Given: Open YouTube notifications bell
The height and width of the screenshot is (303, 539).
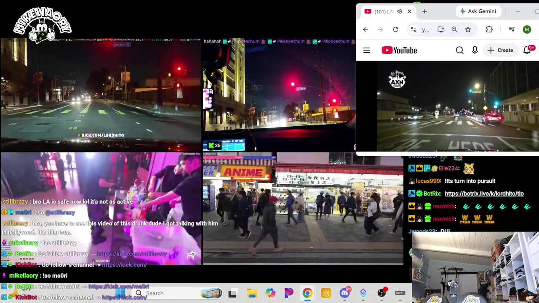Looking at the screenshot, I should pyautogui.click(x=527, y=50).
